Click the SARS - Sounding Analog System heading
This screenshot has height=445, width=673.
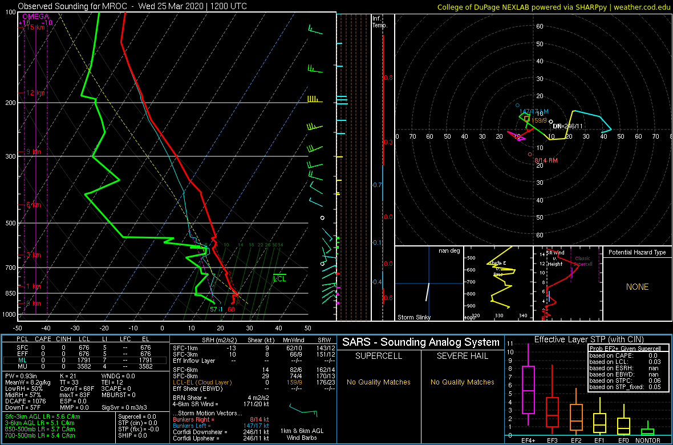click(x=421, y=342)
